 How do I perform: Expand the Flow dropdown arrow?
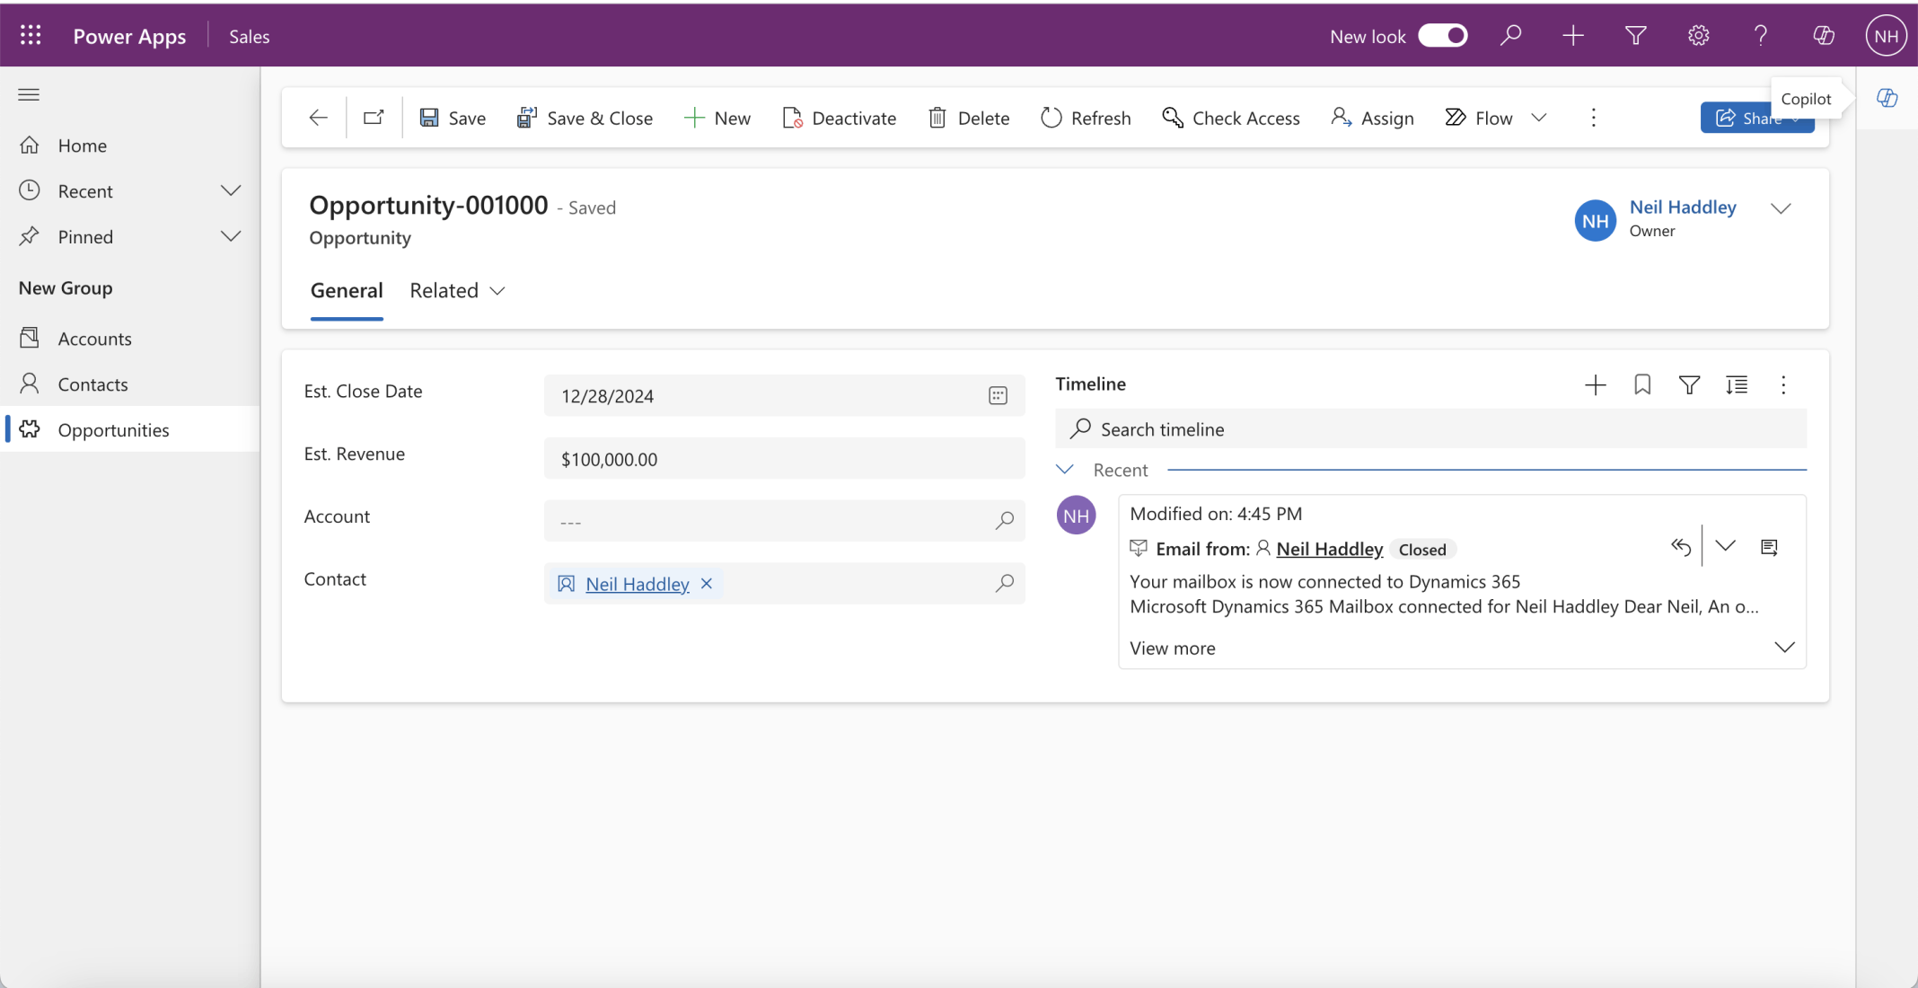click(1539, 118)
